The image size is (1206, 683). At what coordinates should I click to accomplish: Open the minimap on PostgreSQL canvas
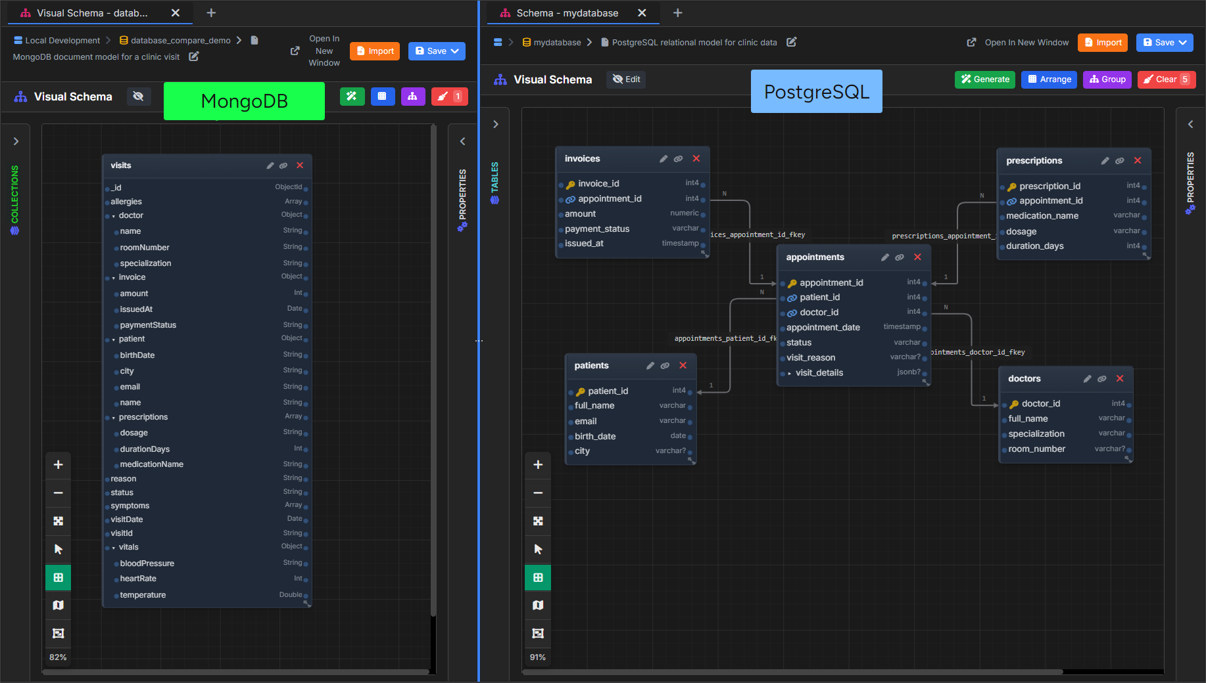click(x=538, y=606)
